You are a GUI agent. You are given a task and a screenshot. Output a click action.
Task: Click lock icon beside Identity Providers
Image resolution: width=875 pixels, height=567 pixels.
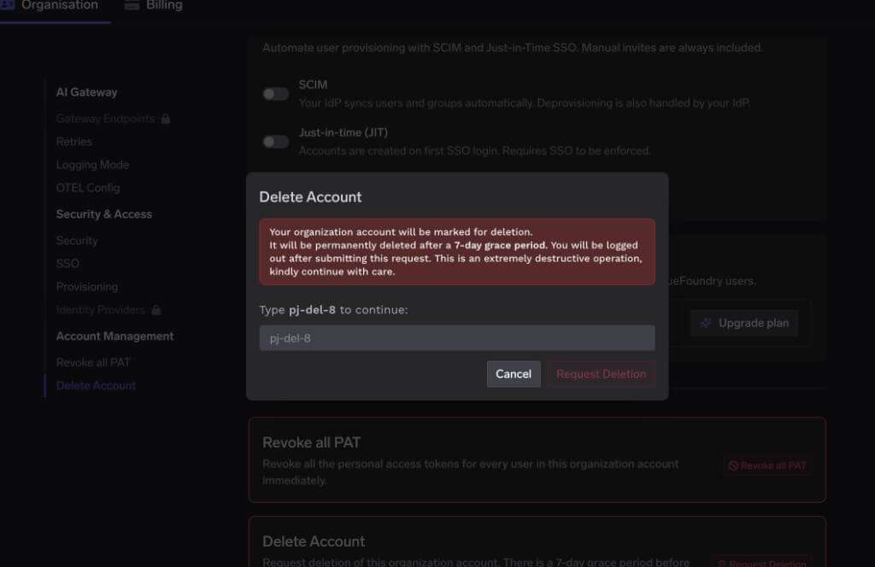point(156,309)
